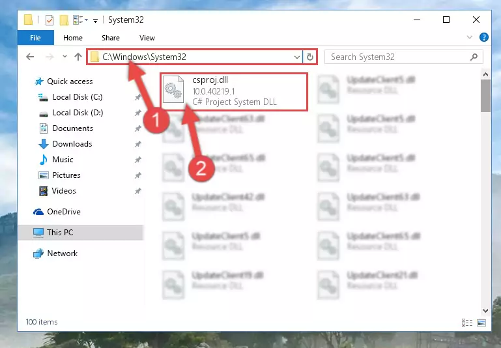Viewport: 501px width, 348px height.
Task: Expand the ribbon with the chevron
Action: tap(469, 37)
